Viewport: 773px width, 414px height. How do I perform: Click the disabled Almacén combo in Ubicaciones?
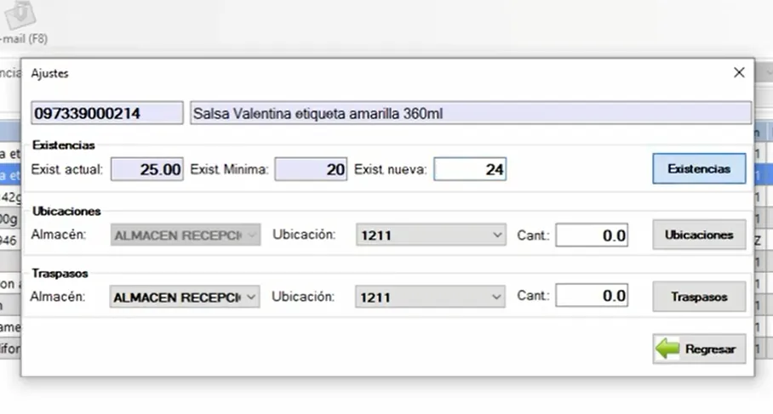[x=186, y=235]
